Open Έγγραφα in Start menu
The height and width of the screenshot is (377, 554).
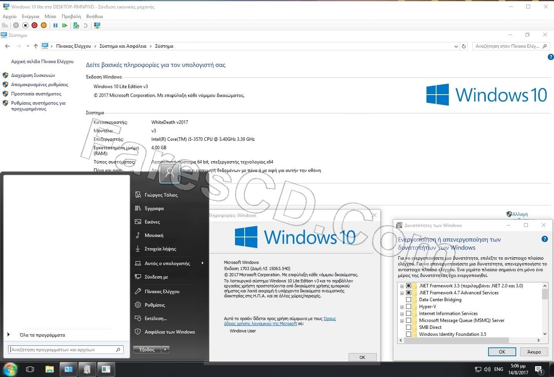[x=154, y=209]
